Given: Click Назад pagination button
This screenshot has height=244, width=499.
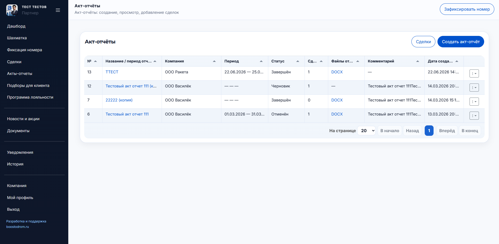Looking at the screenshot, I should [x=412, y=131].
